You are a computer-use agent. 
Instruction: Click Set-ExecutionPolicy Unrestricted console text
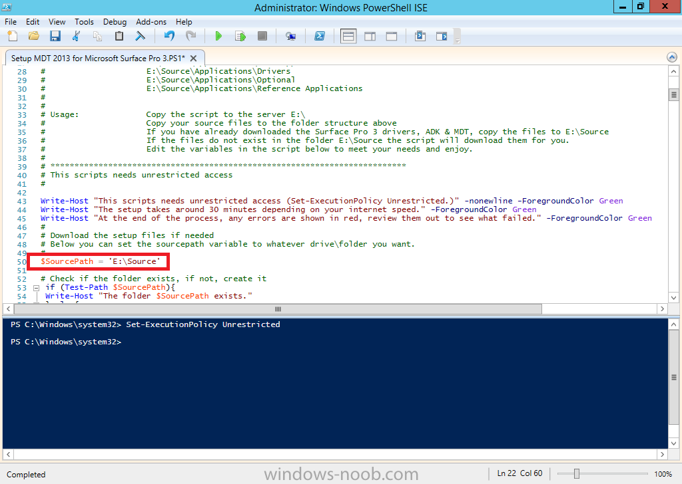(x=203, y=324)
